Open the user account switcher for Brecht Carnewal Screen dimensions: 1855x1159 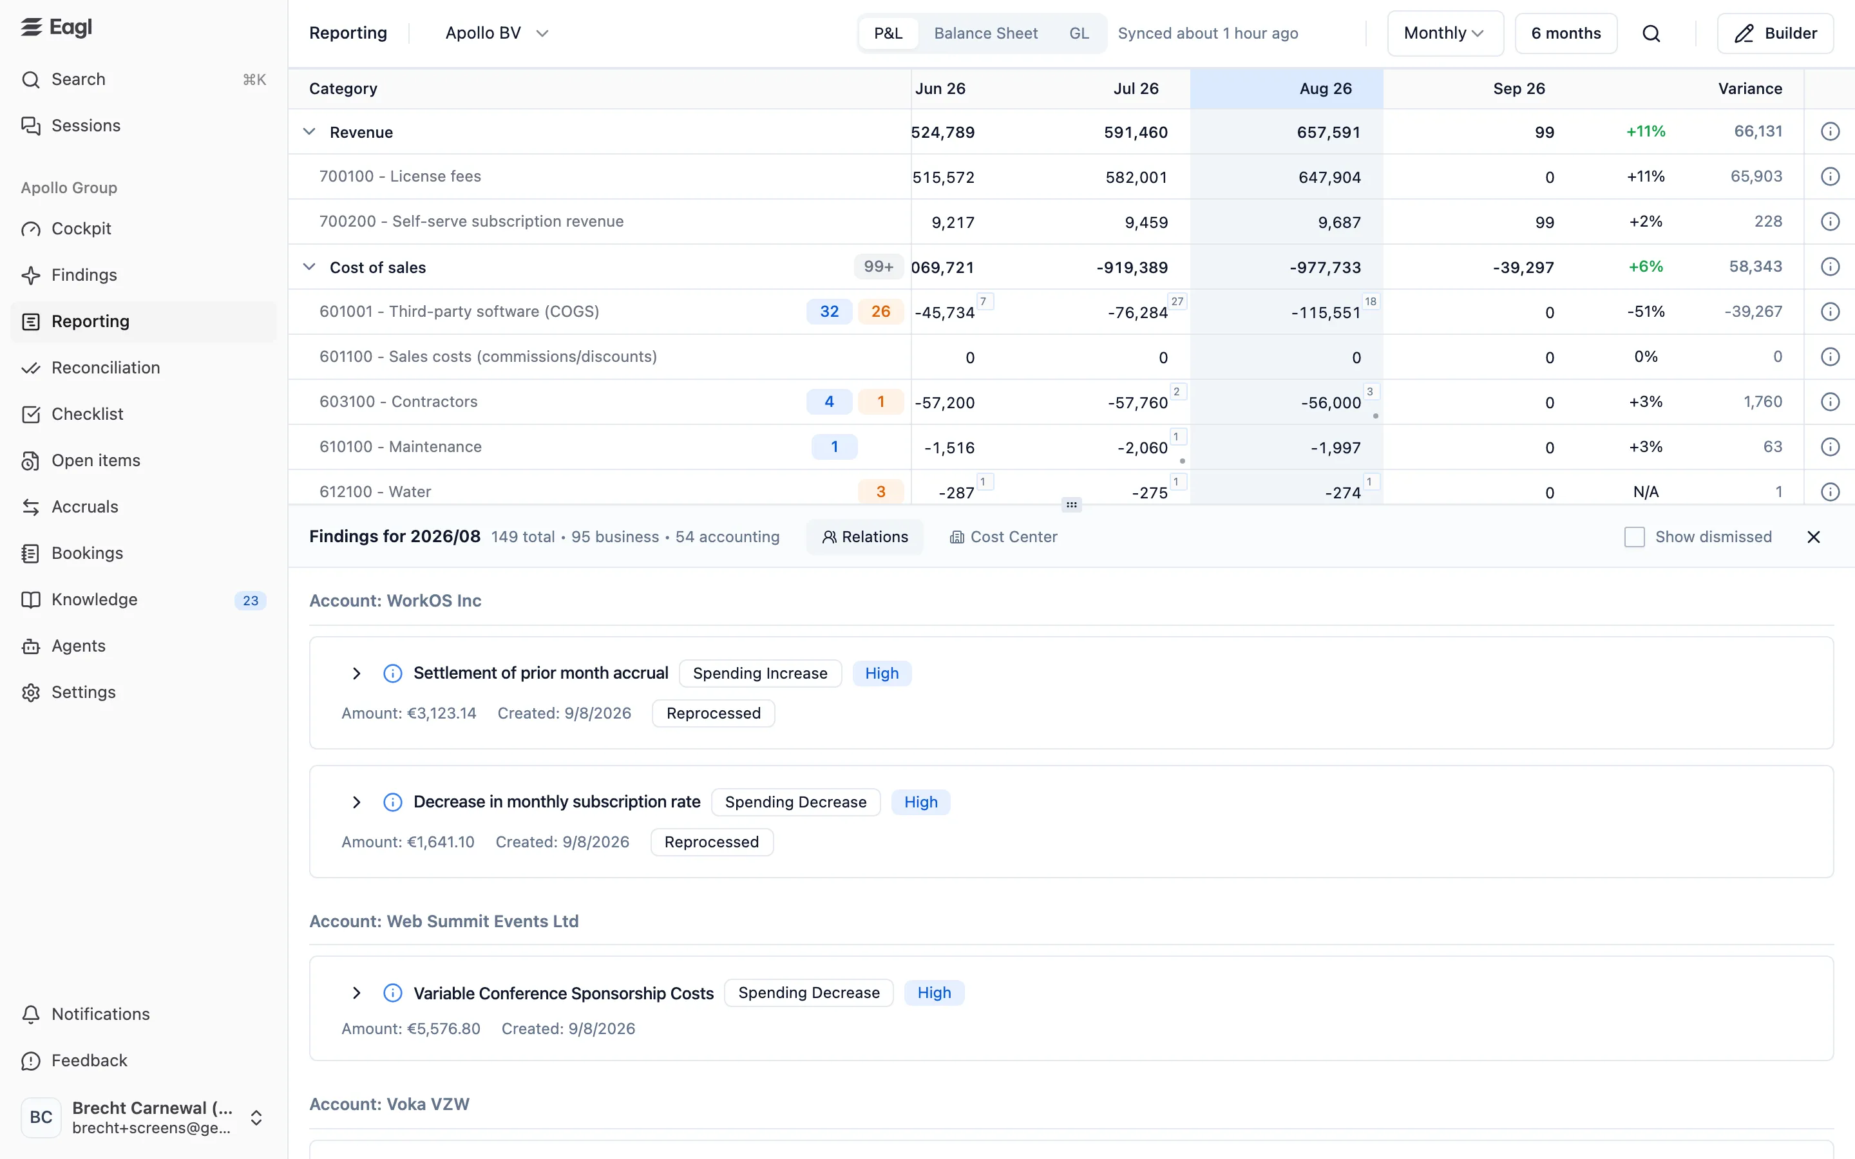[144, 1118]
